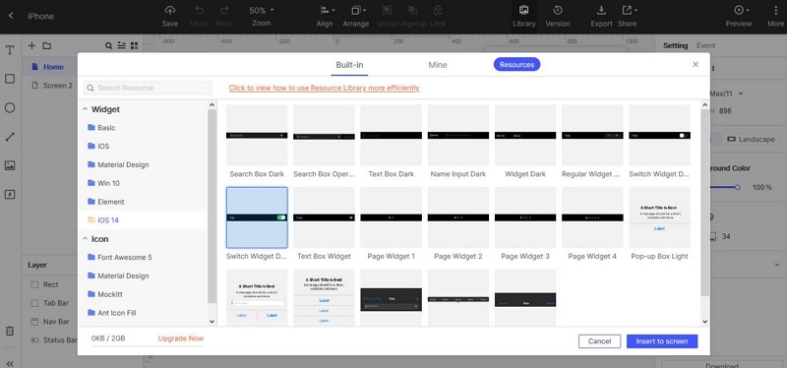Viewport: 787px width, 368px height.
Task: Switch to the Mine tab
Action: tap(438, 65)
